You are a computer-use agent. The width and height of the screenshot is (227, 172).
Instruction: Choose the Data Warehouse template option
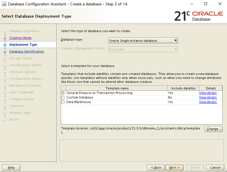pyautogui.click(x=63, y=102)
